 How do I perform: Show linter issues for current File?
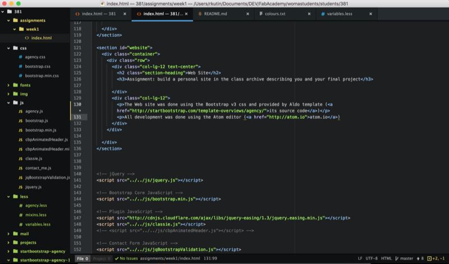pos(83,258)
